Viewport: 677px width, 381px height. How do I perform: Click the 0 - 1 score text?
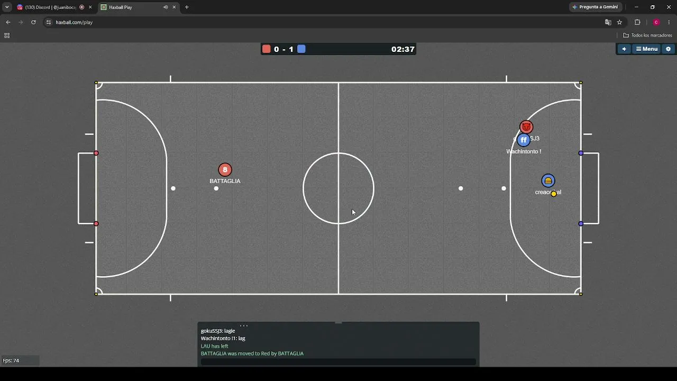(284, 49)
